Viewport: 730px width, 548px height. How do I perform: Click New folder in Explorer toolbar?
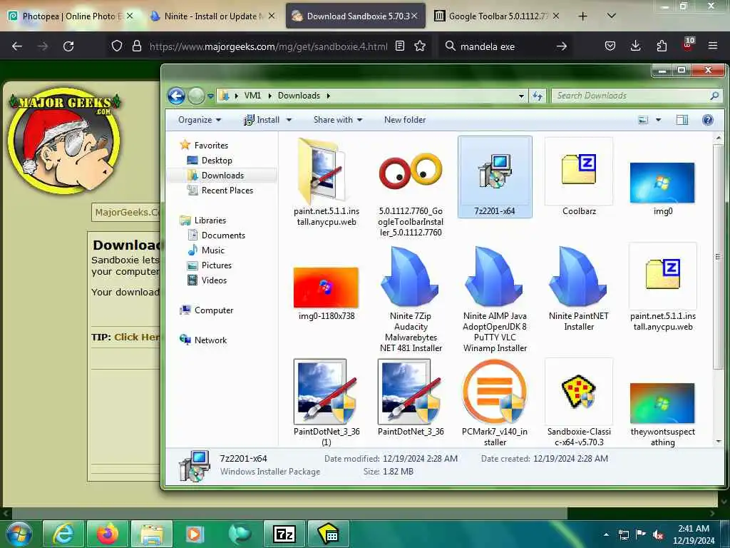(405, 120)
